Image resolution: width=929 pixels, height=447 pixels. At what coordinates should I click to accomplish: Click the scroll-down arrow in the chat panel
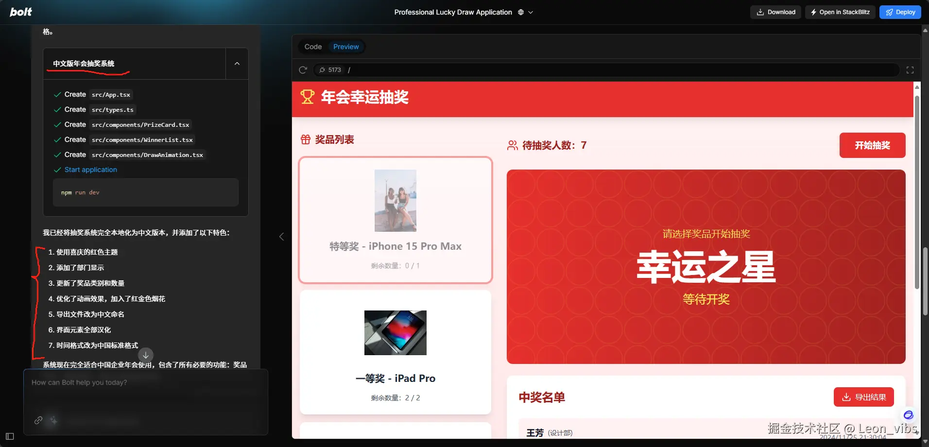tap(146, 354)
